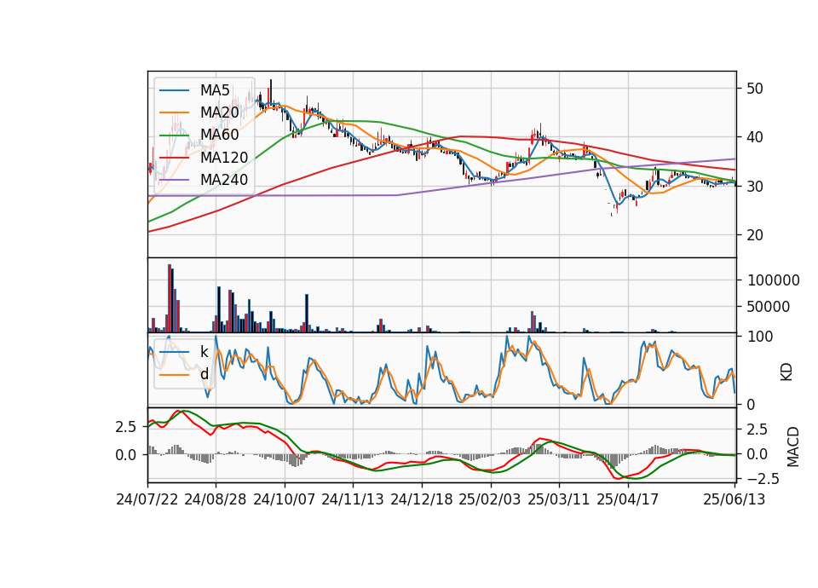Viewport: 818px width, 588px height.
Task: Click the k legend label in KD panel
Action: pos(204,352)
